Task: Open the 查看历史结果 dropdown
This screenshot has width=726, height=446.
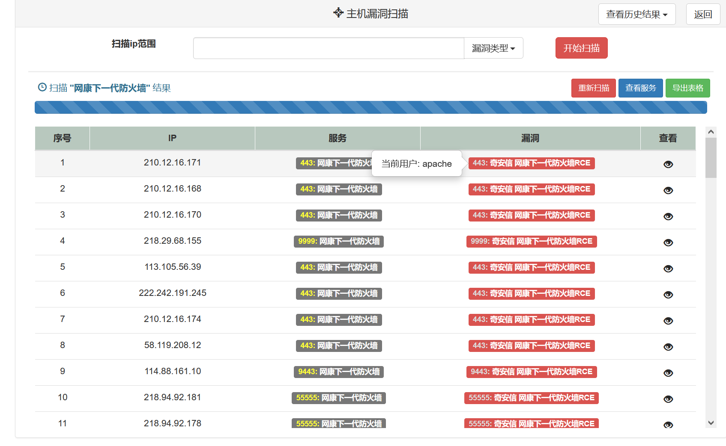Action: (x=637, y=14)
